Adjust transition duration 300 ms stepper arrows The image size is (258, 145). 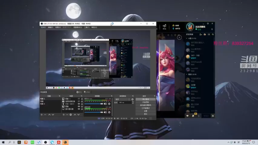[133, 102]
